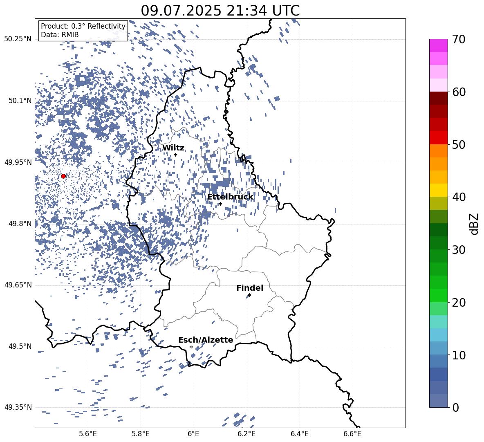Click the Wiltz city label
The image size is (484, 442).
click(x=173, y=148)
